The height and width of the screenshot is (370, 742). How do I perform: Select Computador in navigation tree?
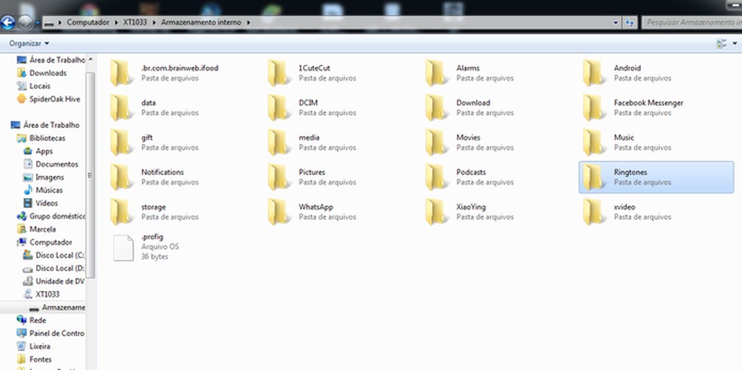pos(44,242)
